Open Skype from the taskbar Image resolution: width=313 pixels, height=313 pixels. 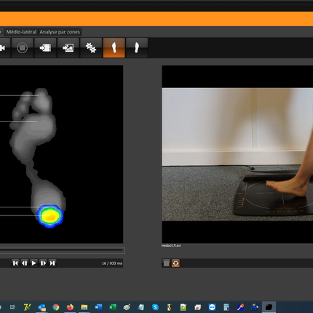[x=155, y=307]
